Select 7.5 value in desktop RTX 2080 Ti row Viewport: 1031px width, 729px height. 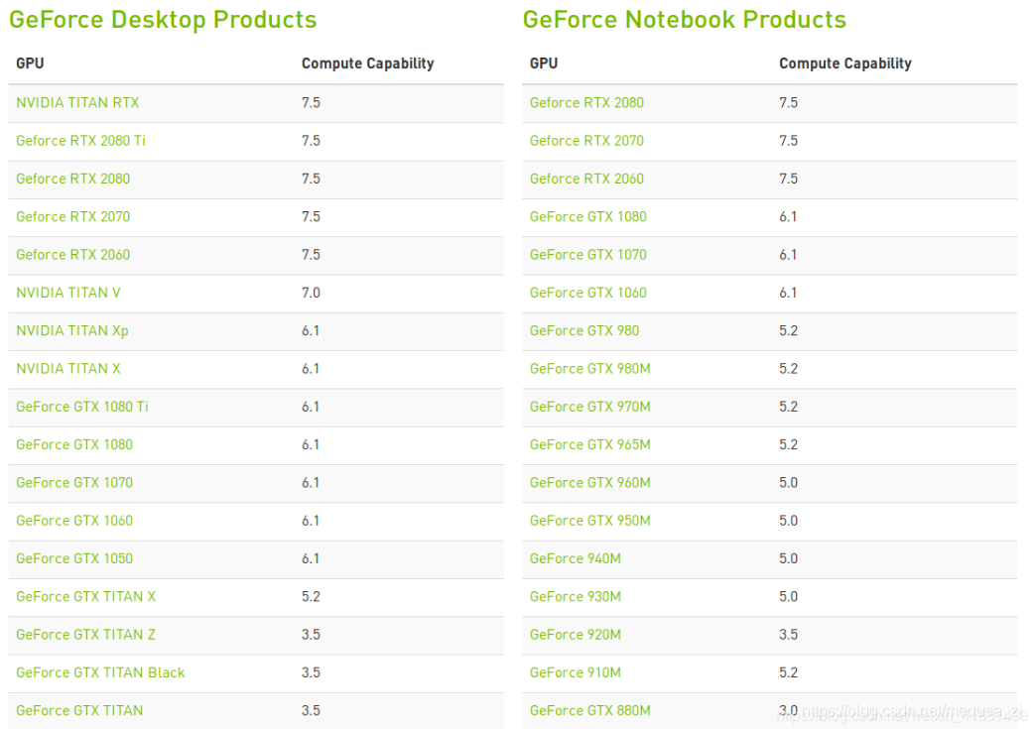311,141
